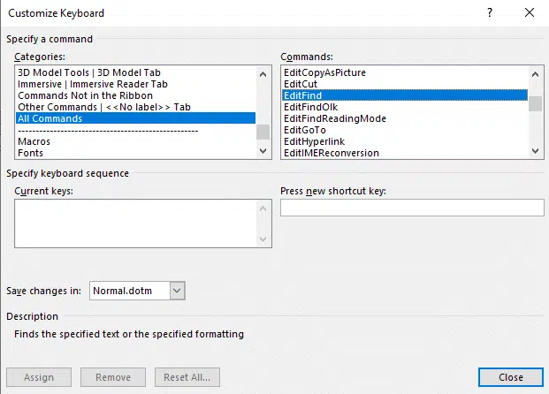Click Commands list scroll up arrow
This screenshot has width=549, height=394.
535,74
